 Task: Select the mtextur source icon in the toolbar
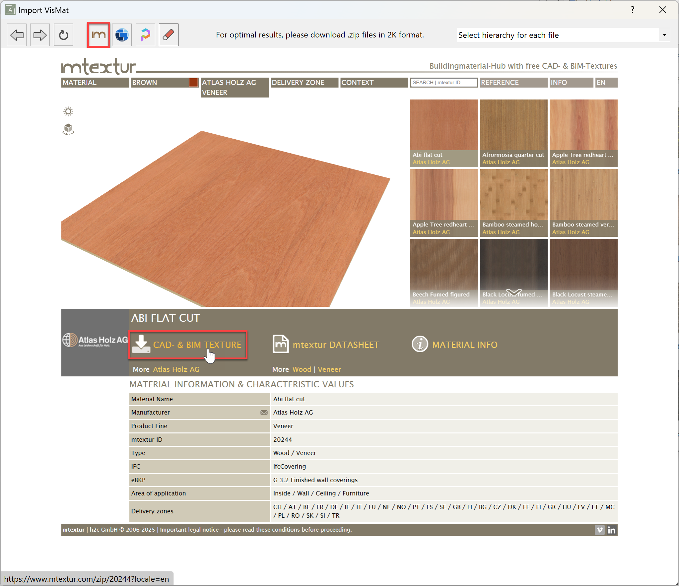(x=98, y=34)
